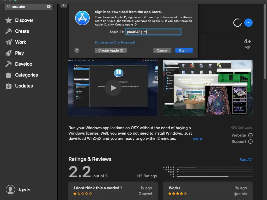
Task: Click the account avatar icon
Action: (10, 190)
